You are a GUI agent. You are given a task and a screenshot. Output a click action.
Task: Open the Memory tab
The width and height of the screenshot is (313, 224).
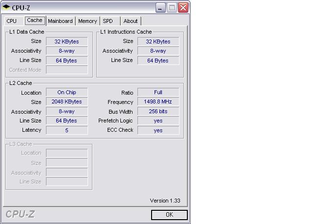pos(88,21)
